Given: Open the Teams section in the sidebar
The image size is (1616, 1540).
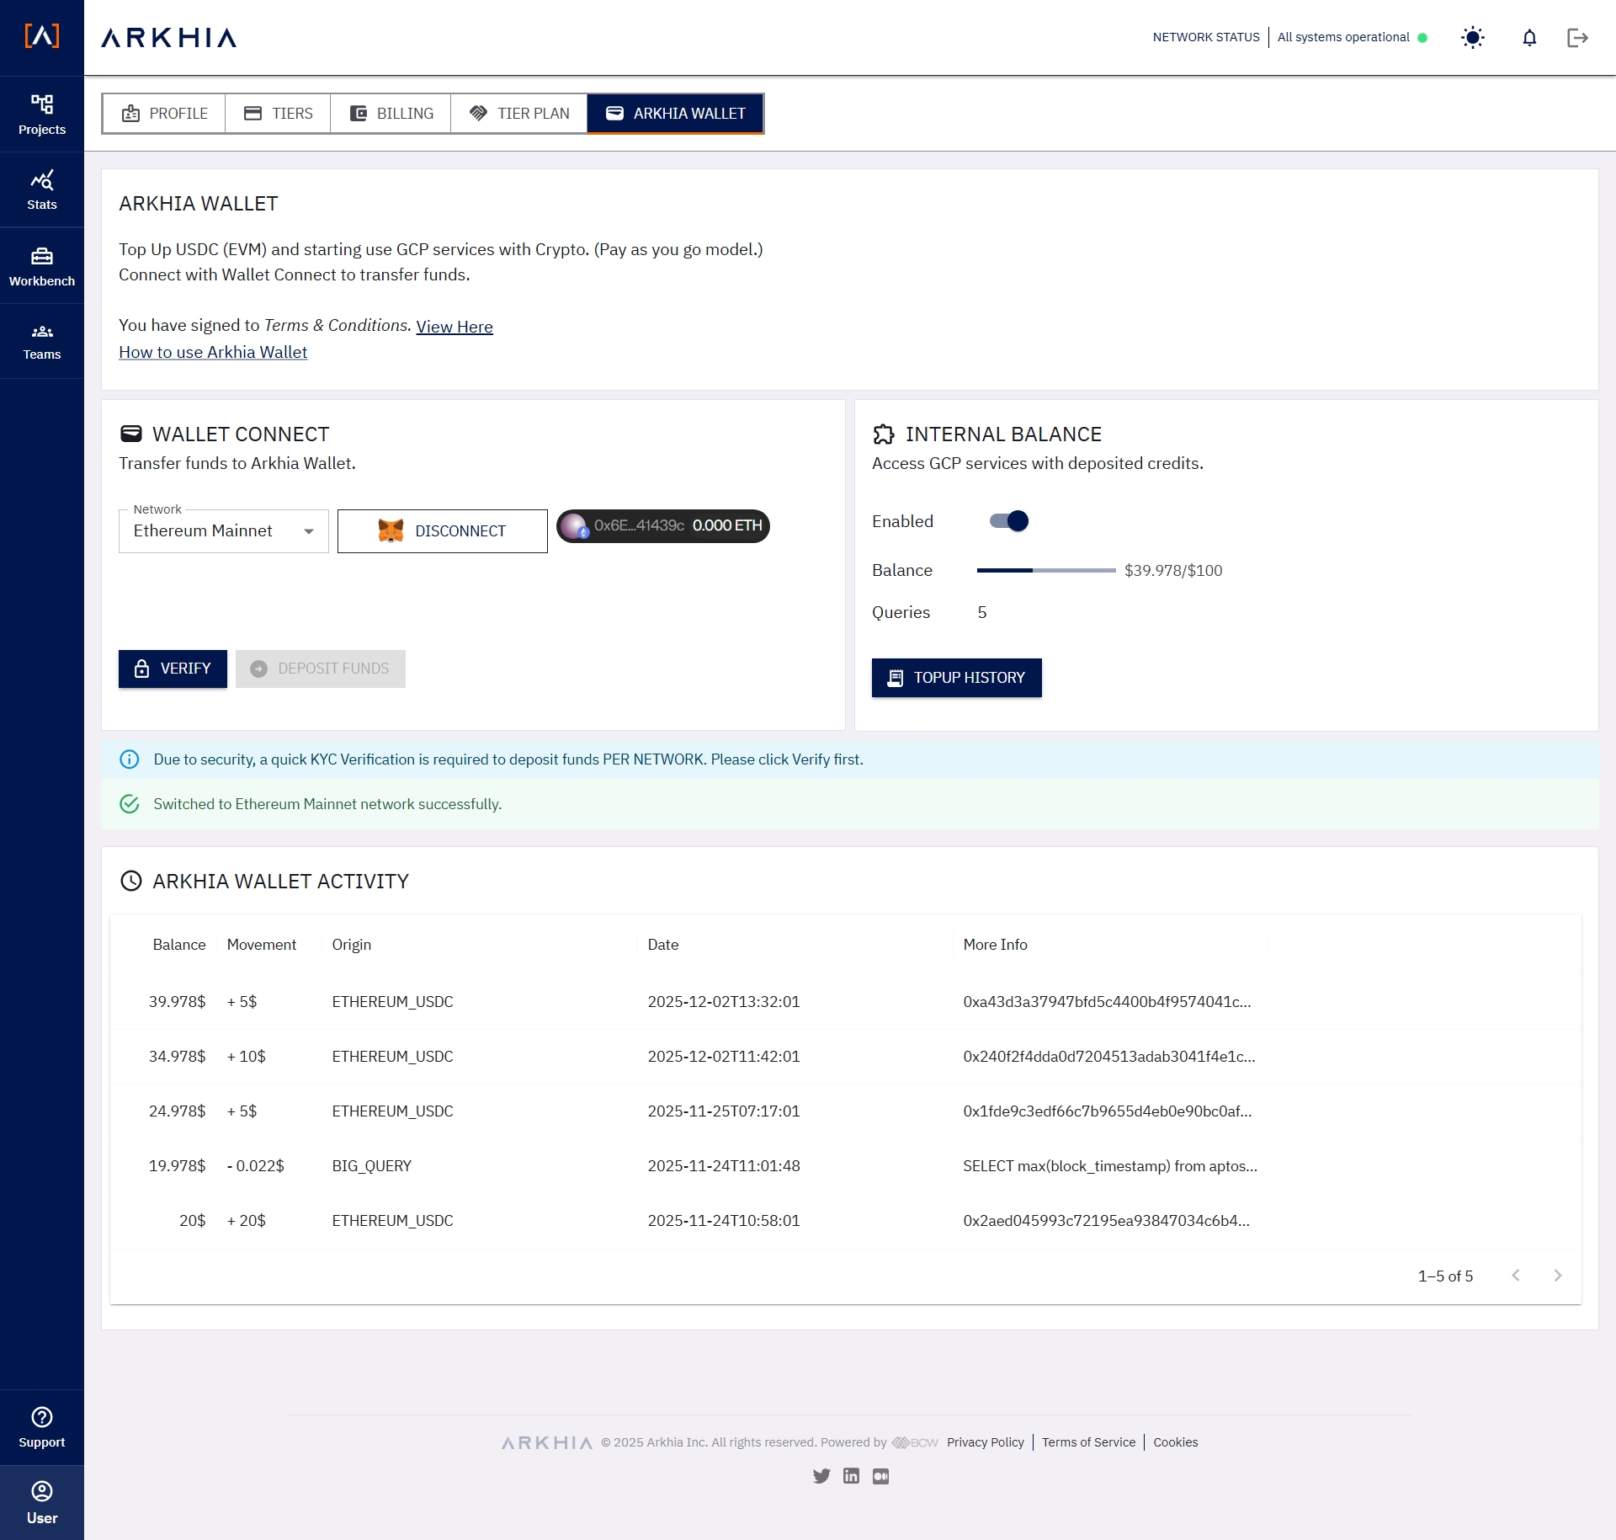Looking at the screenshot, I should pos(42,339).
